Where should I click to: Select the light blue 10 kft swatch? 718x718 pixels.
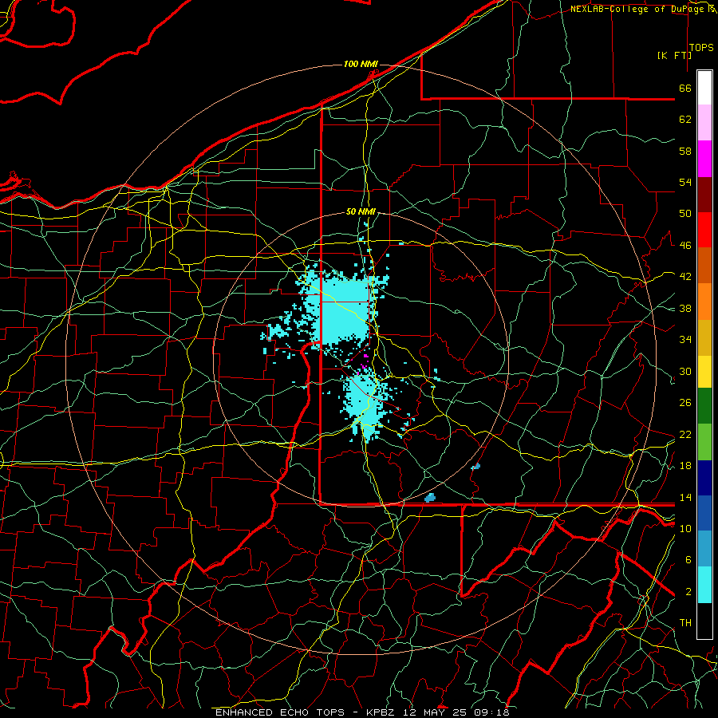704,549
